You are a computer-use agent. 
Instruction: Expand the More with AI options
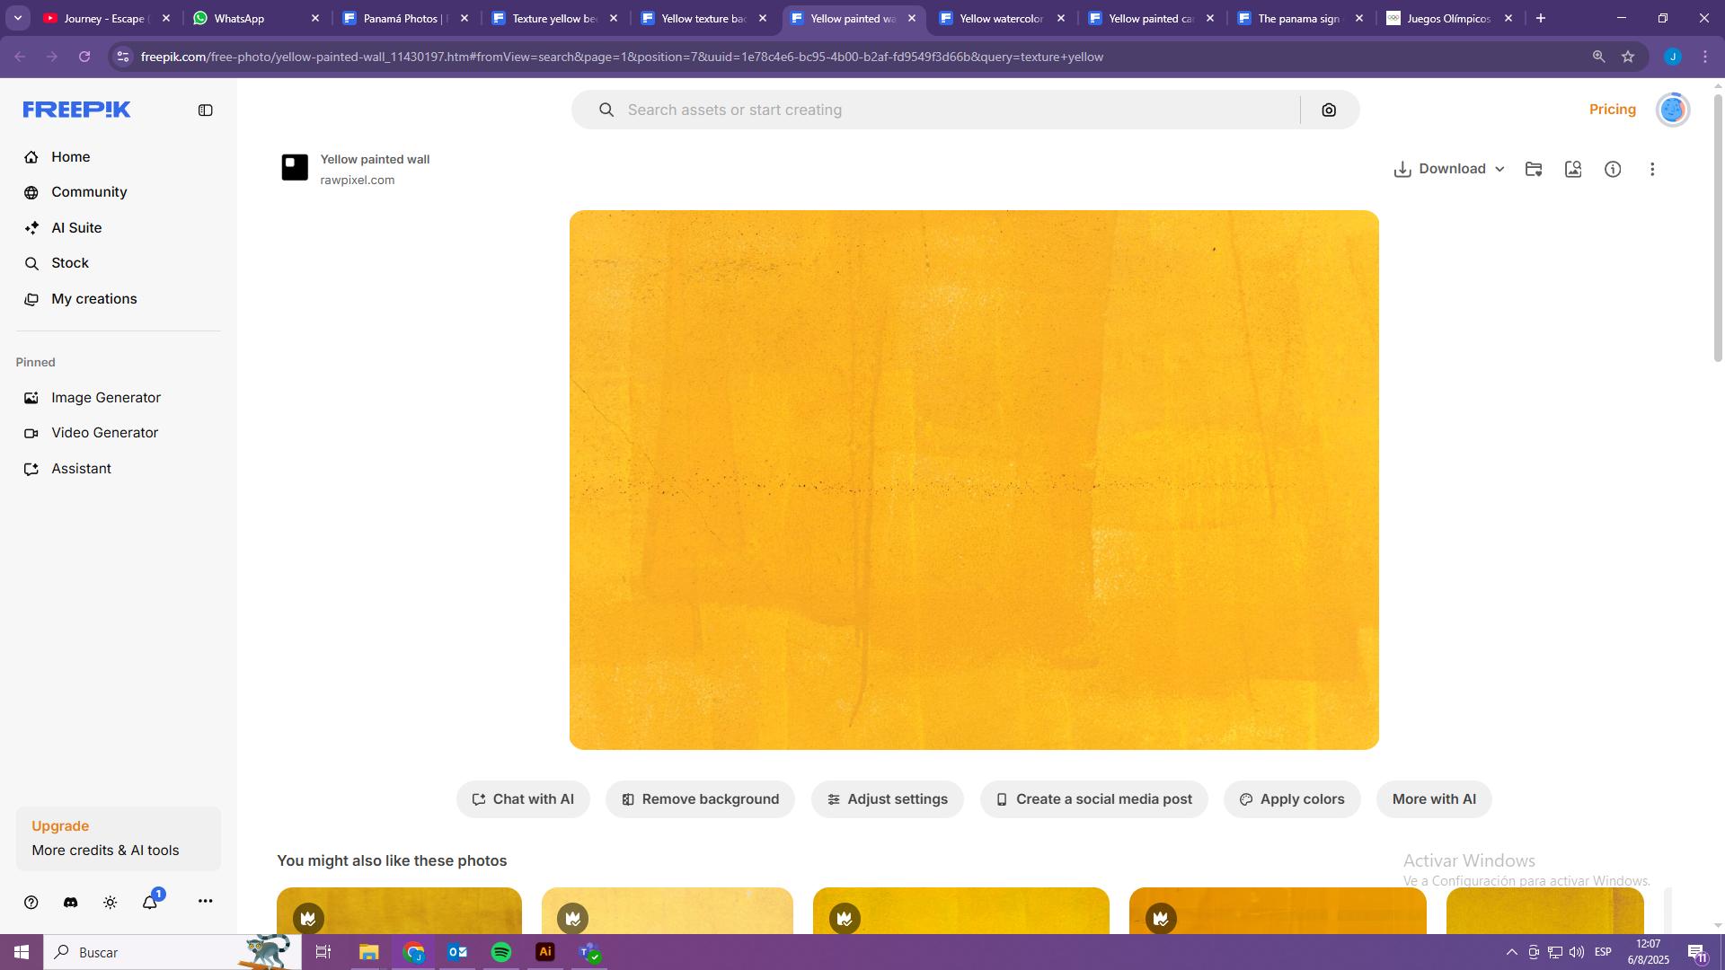click(1433, 799)
